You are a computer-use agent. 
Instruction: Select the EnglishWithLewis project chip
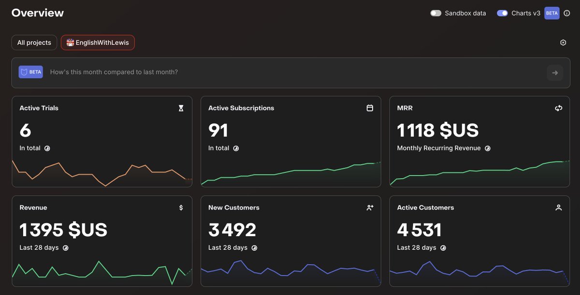tap(98, 42)
